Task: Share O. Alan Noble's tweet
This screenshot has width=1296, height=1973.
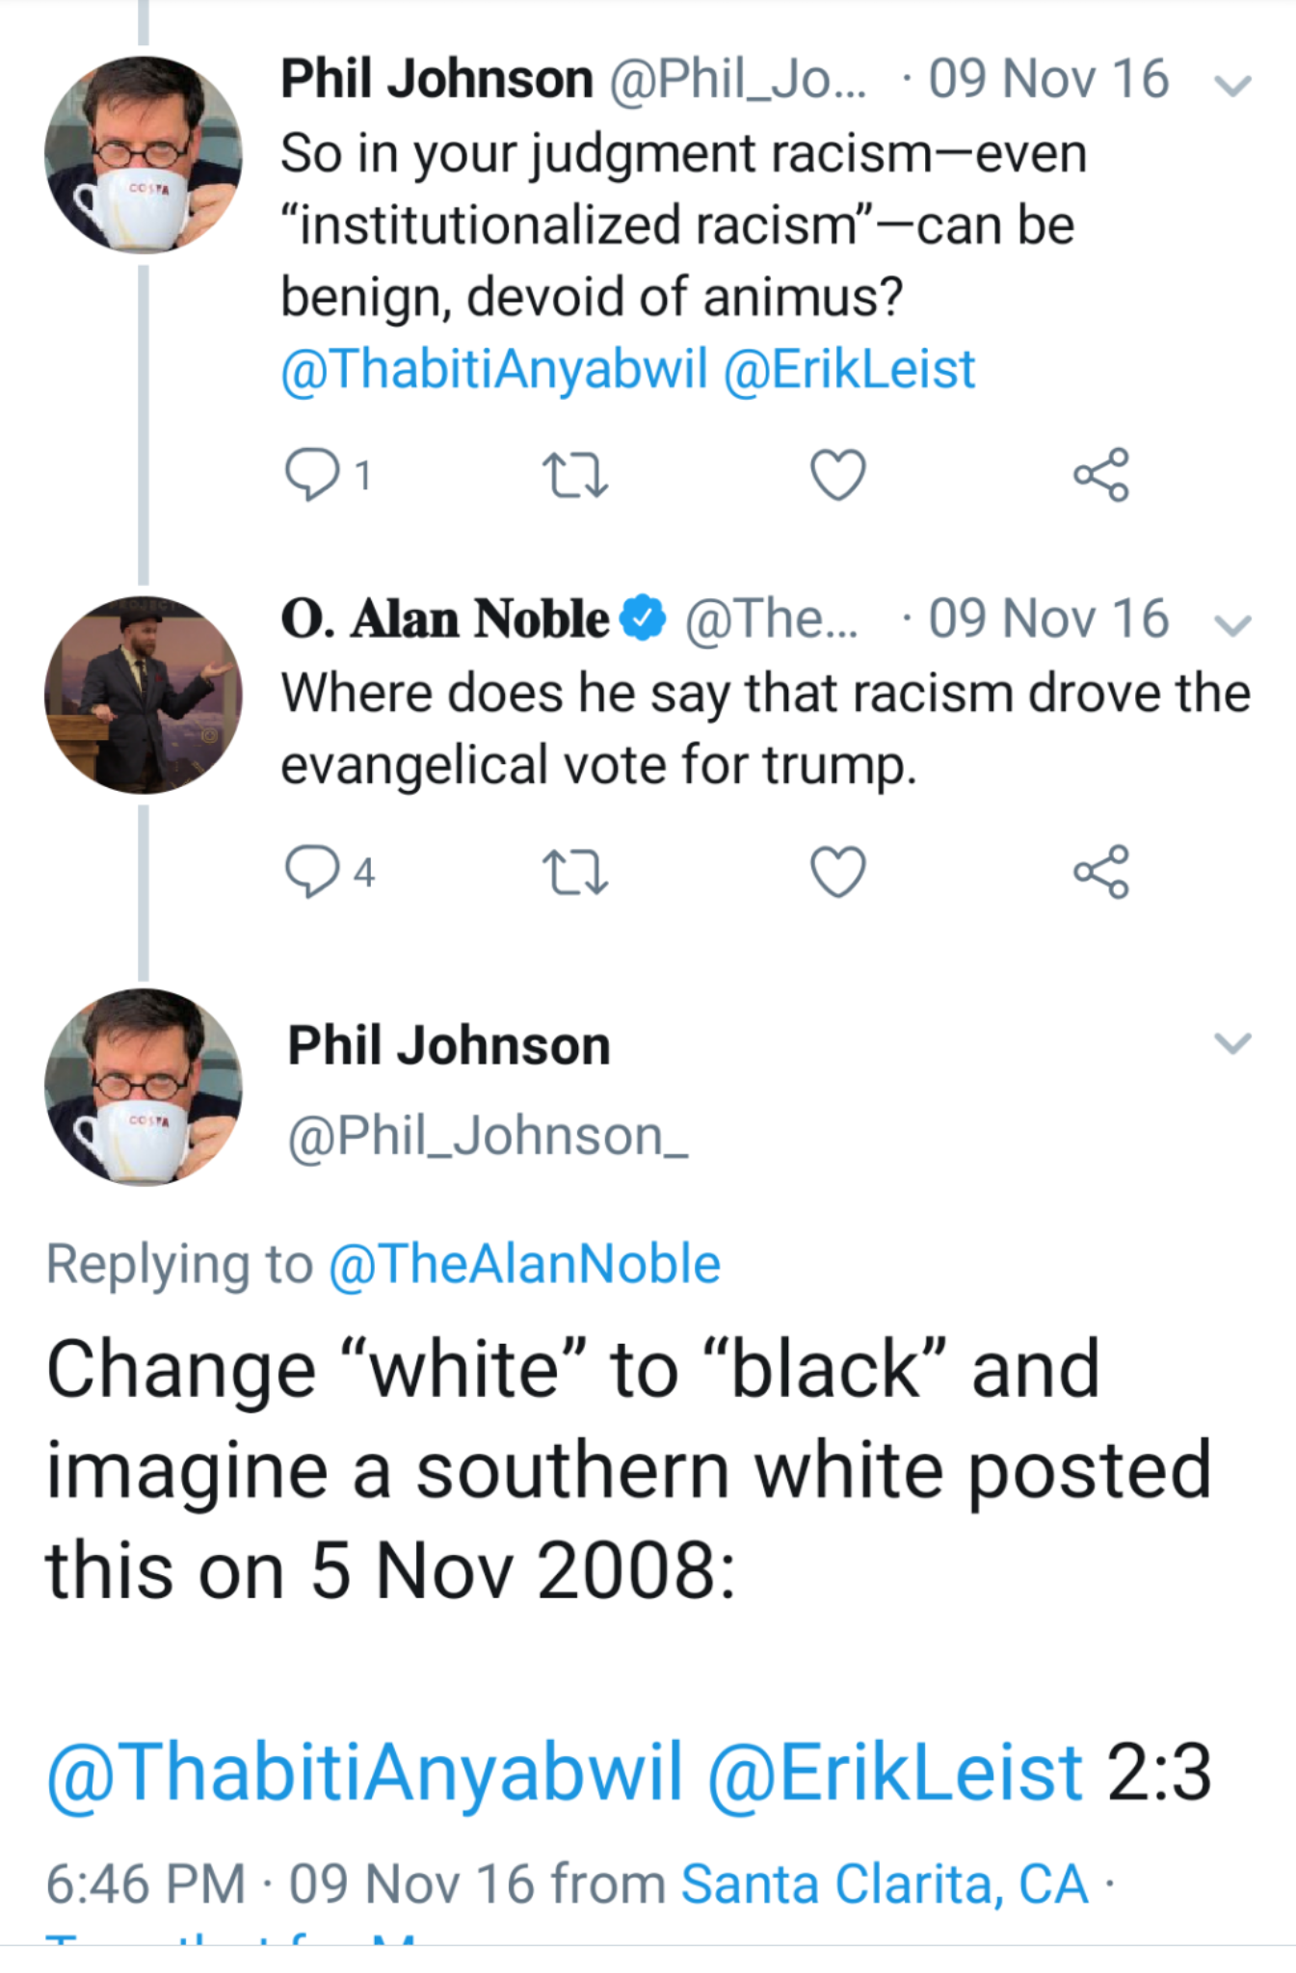Action: 1101,872
